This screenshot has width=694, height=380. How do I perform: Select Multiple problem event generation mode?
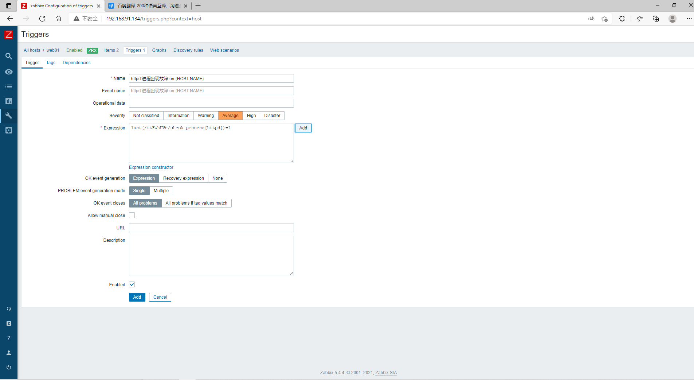click(161, 191)
